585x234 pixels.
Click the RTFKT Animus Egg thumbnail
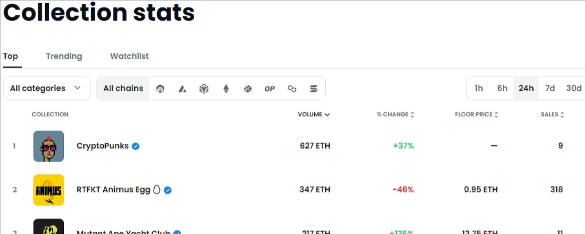49,190
